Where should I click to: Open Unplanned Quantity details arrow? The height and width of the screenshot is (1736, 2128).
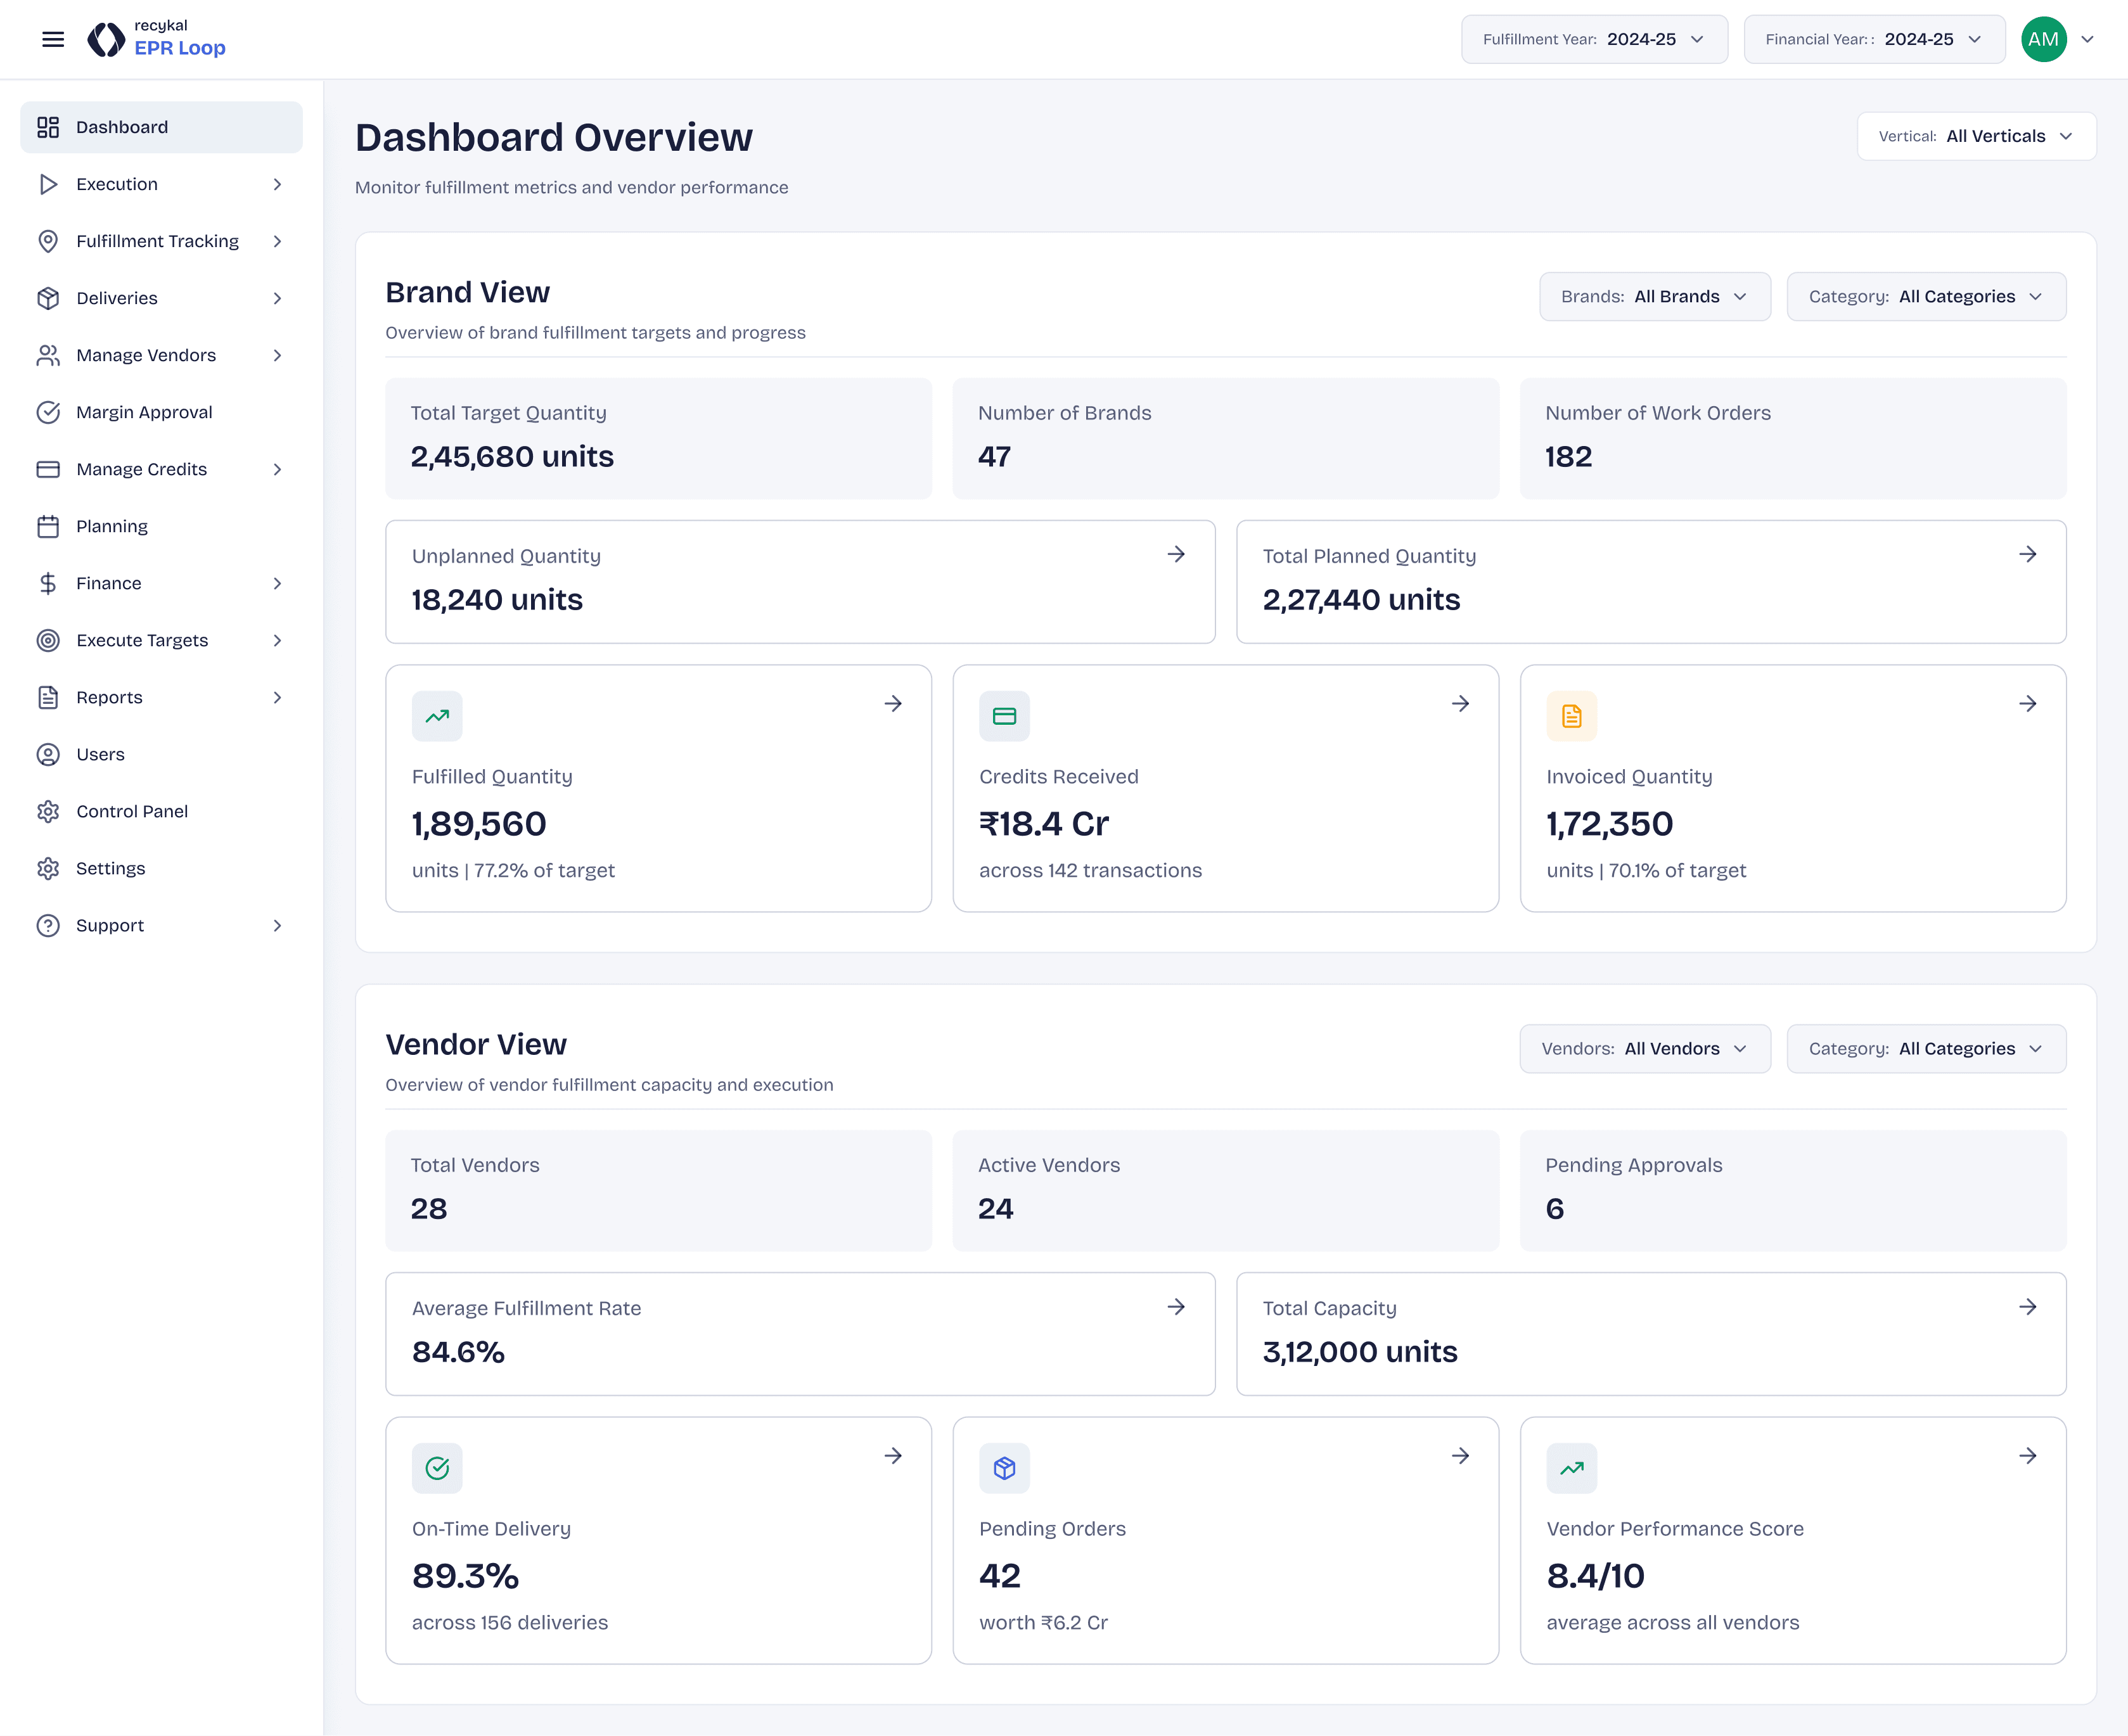point(1176,554)
